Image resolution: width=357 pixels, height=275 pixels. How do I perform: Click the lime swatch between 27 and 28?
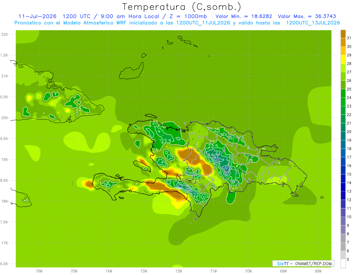[x=343, y=68]
